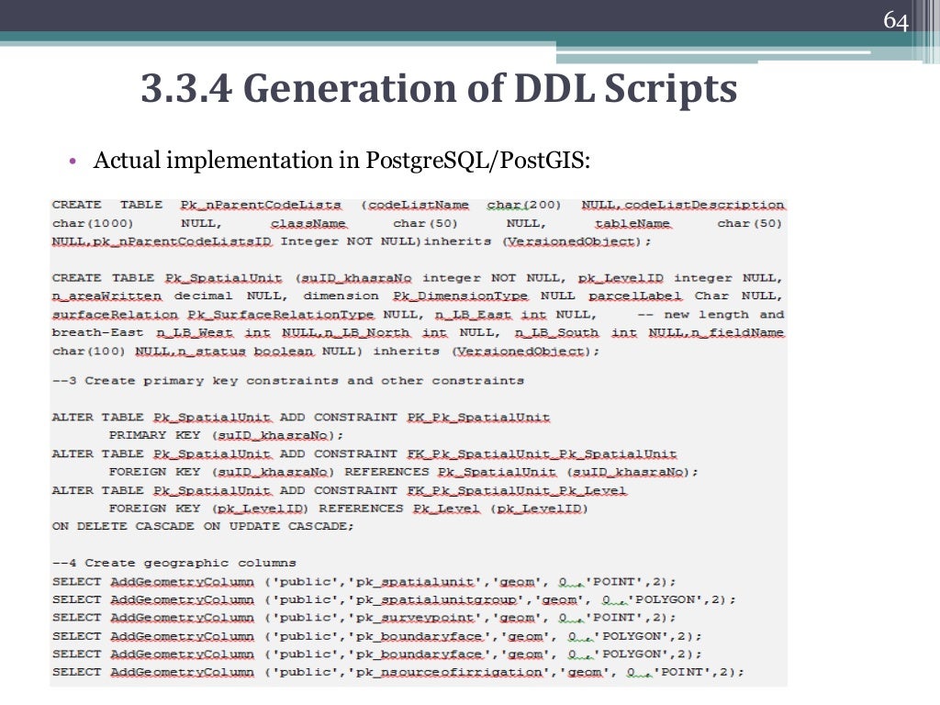
Task: Click 'pk_surveypoint' in the SELECT statement
Action: (416, 618)
